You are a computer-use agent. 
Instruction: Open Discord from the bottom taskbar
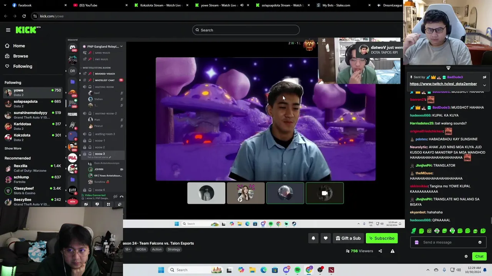tap(286, 270)
